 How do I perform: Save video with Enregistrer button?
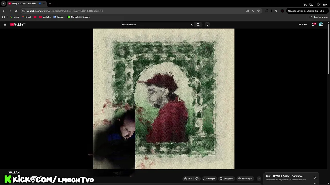click(x=226, y=179)
